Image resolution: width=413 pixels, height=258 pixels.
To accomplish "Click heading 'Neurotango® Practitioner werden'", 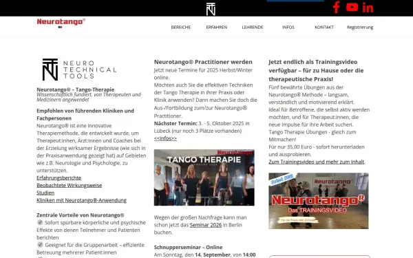I will coord(203,62).
